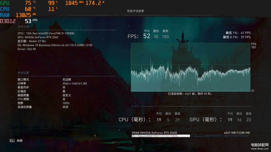Click the 垂直同步 setting label
The height and width of the screenshot is (152, 271).
pos(23,87)
